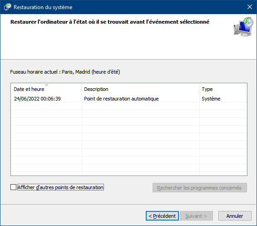Viewport: 257px width, 226px height.
Task: Click the sort arrow above 'Date et heure'
Action: (47, 85)
